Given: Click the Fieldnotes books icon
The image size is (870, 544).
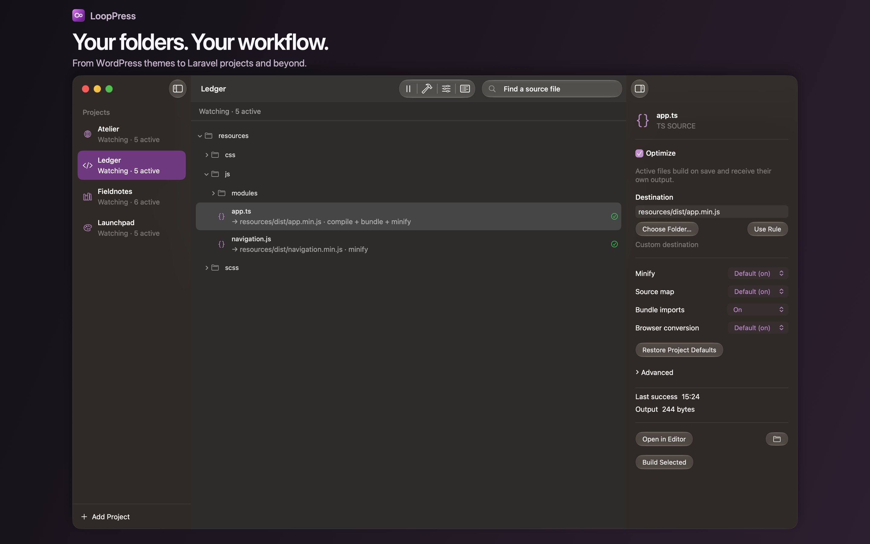Looking at the screenshot, I should pos(88,197).
